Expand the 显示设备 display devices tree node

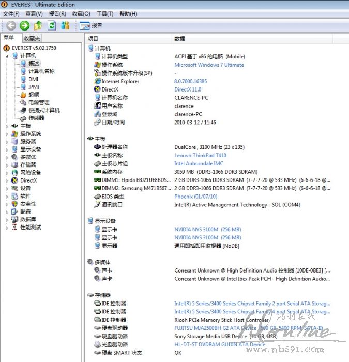[7, 149]
